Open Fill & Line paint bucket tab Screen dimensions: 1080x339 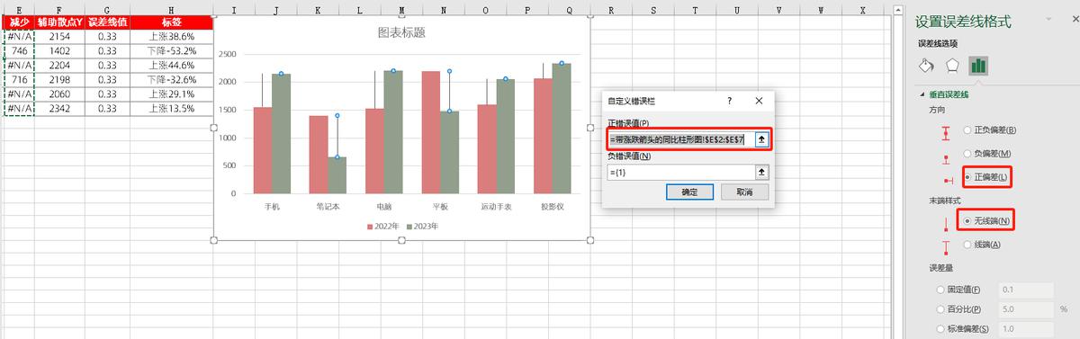[927, 65]
